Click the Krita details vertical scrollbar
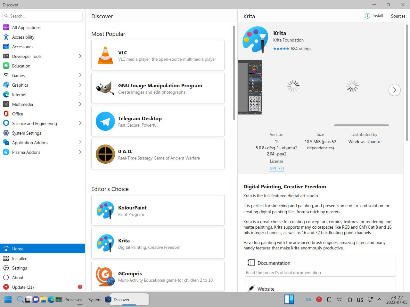This screenshot has width=410, height=307. 407,83
